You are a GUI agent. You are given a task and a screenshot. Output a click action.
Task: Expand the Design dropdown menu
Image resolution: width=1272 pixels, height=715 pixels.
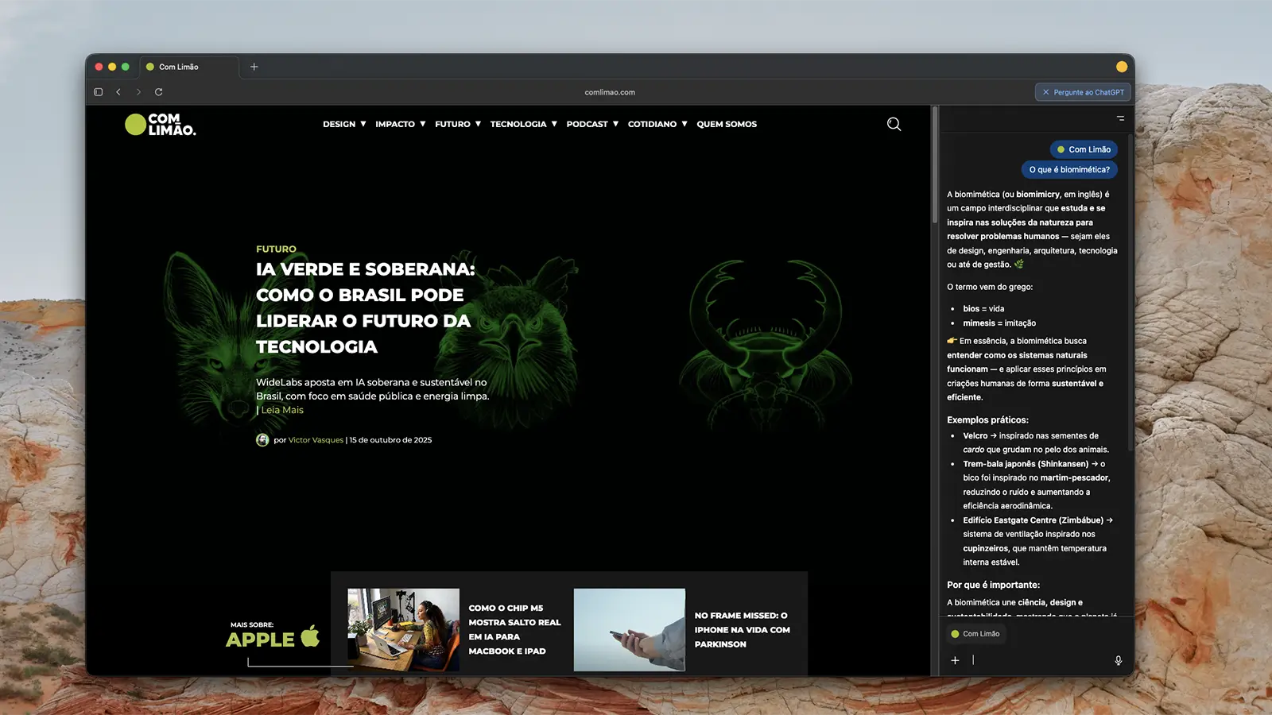click(x=344, y=125)
